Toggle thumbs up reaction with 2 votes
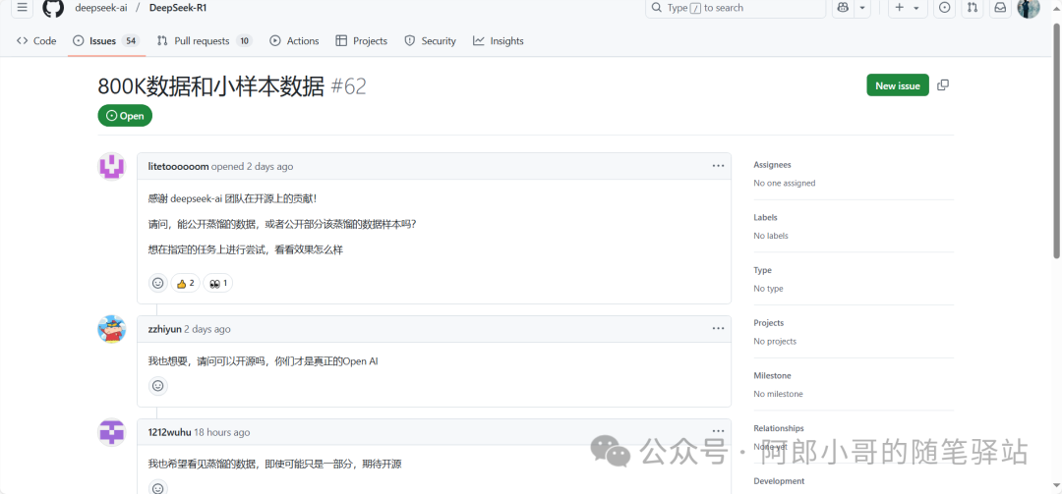Screen dimensions: 1062x494 point(184,283)
